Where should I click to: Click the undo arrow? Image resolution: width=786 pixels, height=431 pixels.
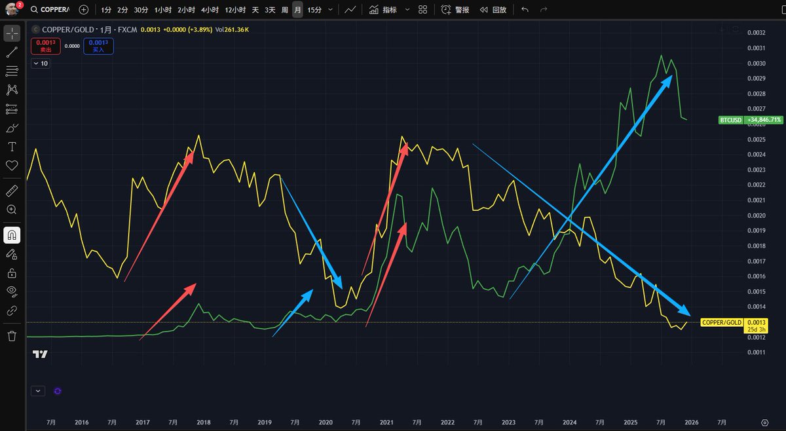coord(525,10)
